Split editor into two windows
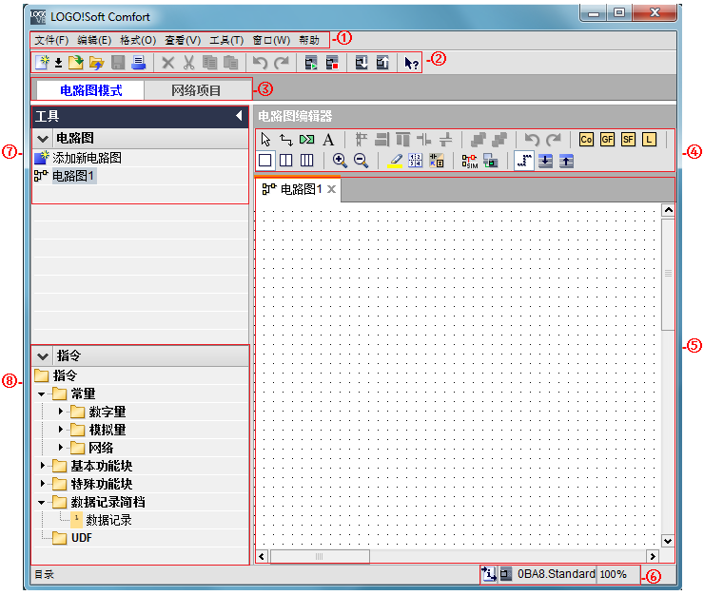The image size is (704, 595). click(286, 161)
